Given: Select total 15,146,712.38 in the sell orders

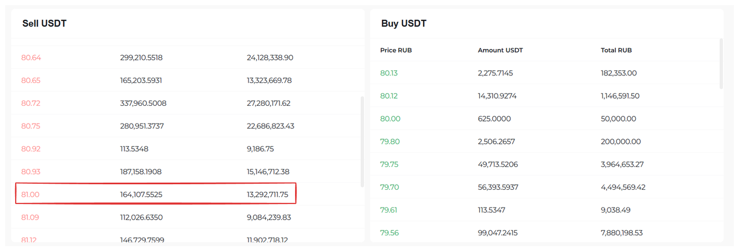Looking at the screenshot, I should click(x=269, y=172).
